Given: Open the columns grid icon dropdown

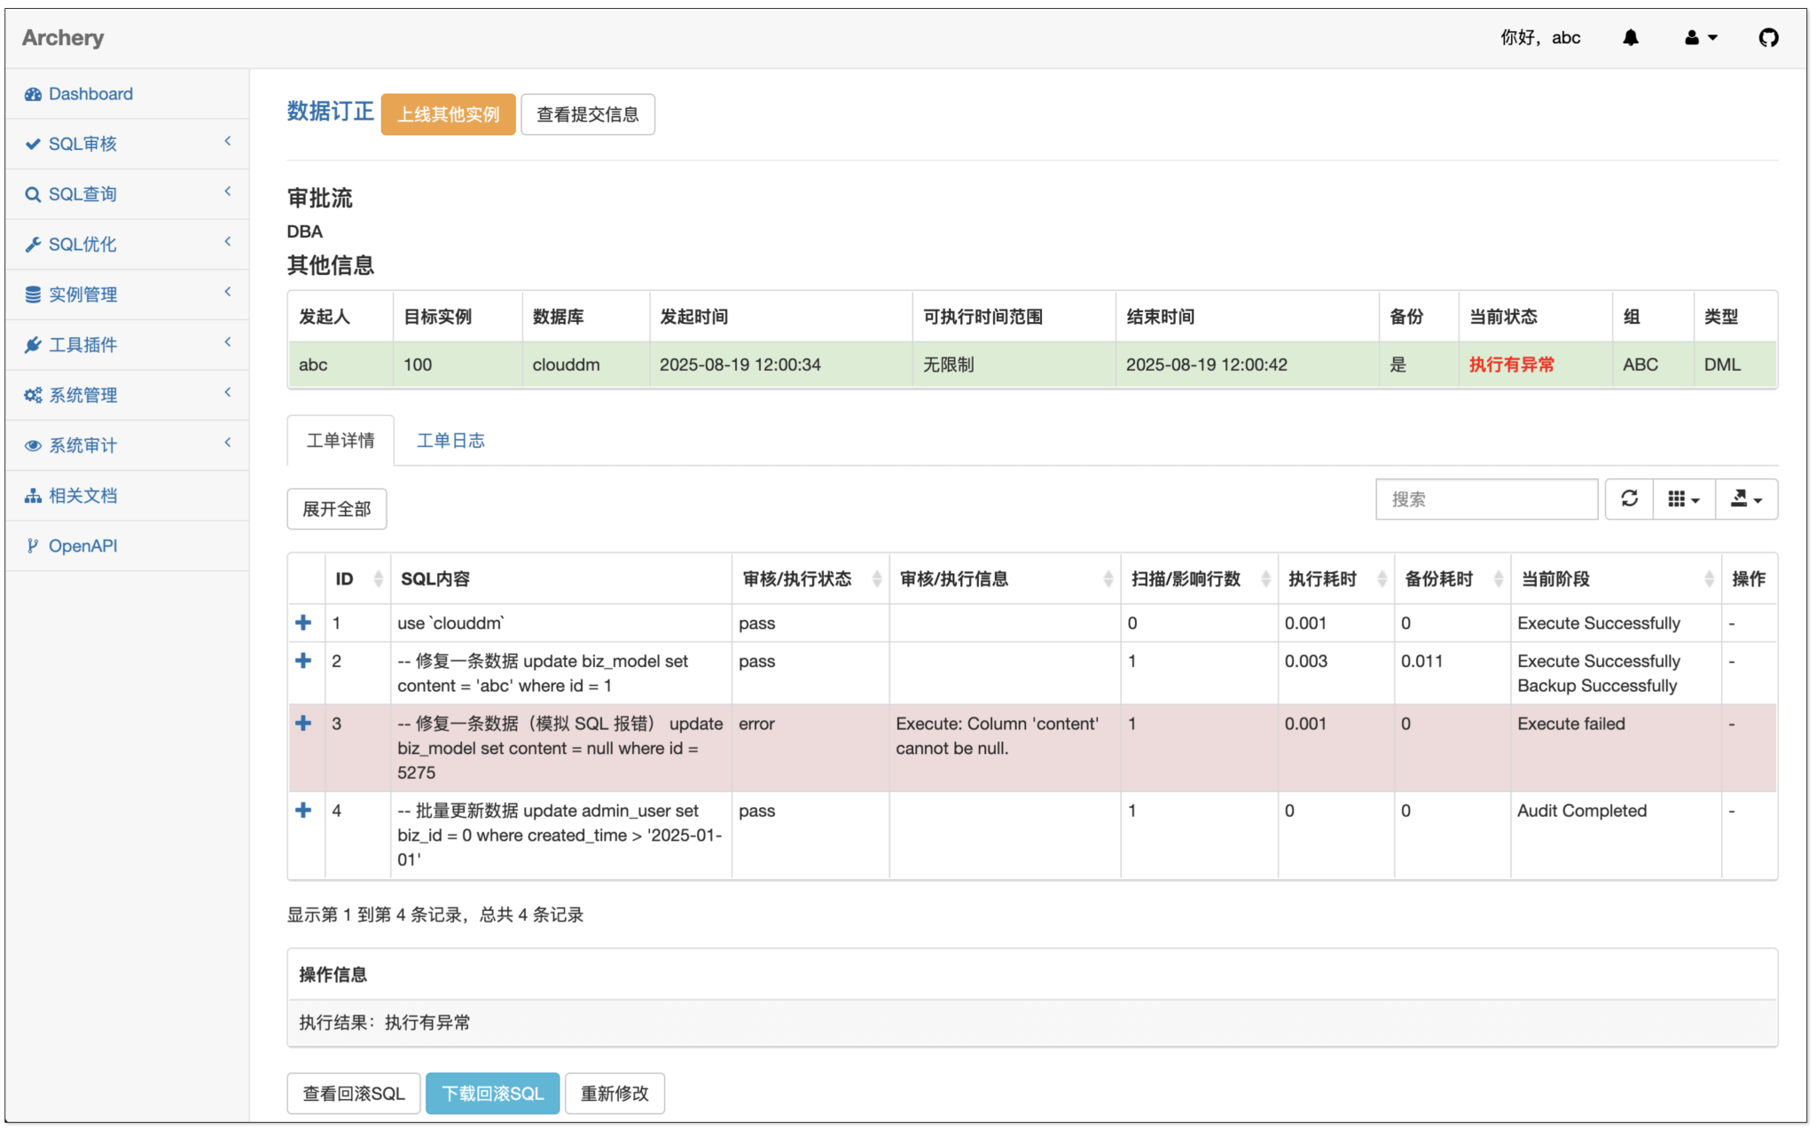Looking at the screenshot, I should 1683,499.
